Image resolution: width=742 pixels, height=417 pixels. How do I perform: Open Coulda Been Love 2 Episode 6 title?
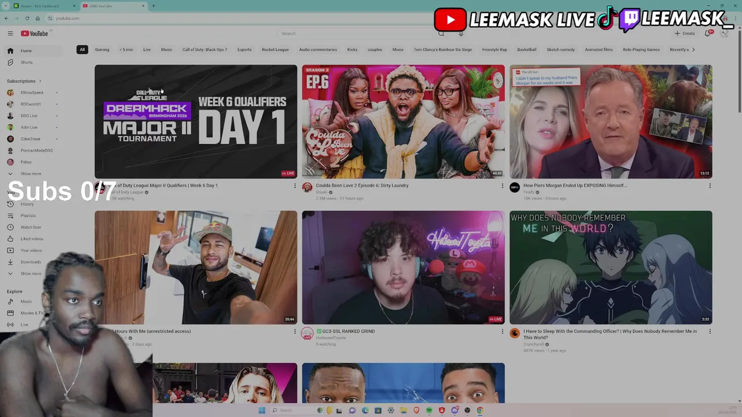(362, 185)
